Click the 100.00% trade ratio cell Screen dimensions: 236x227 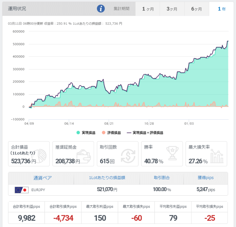coord(162,189)
